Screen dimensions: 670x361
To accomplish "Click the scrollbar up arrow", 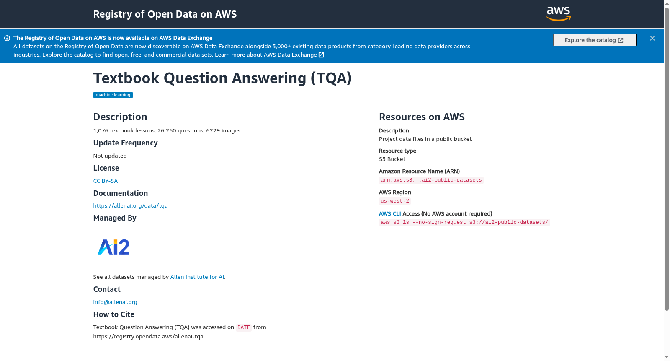I will click(x=667, y=3).
